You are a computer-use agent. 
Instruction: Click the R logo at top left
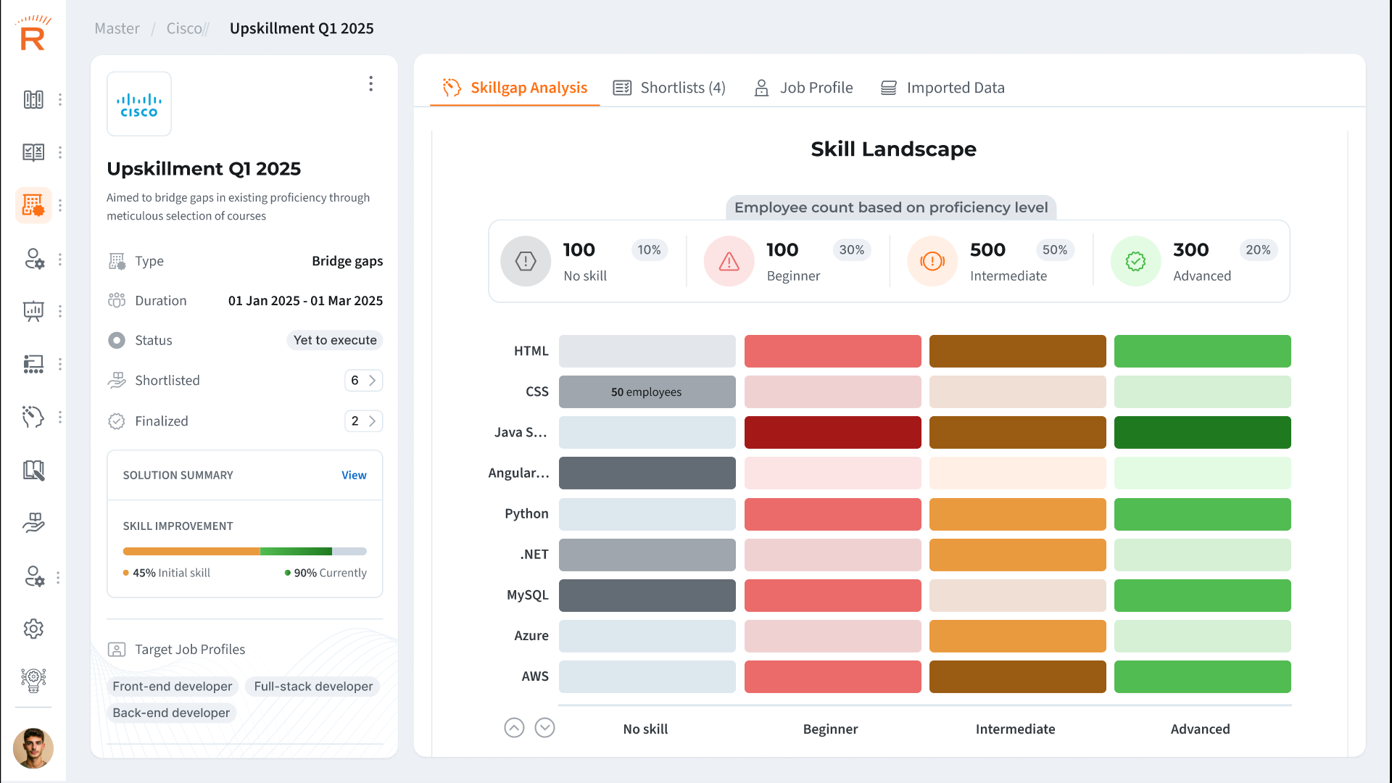(33, 34)
